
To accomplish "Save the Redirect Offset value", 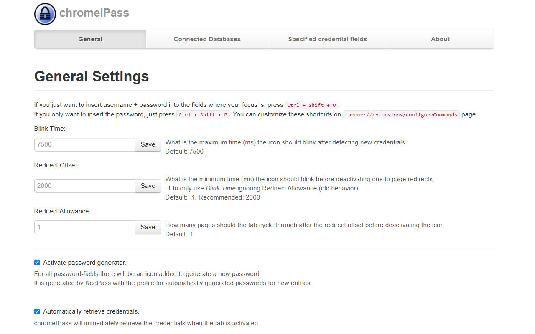I will (x=148, y=186).
